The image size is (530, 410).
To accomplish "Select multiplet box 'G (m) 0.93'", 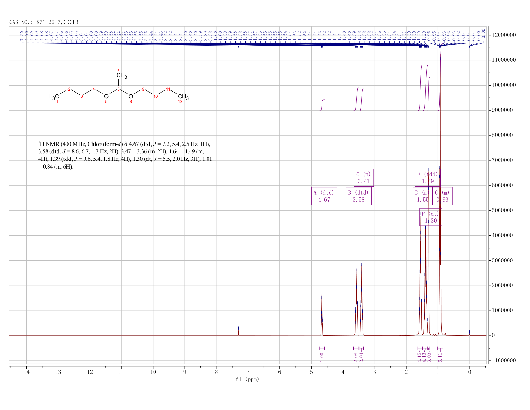I will 442,196.
